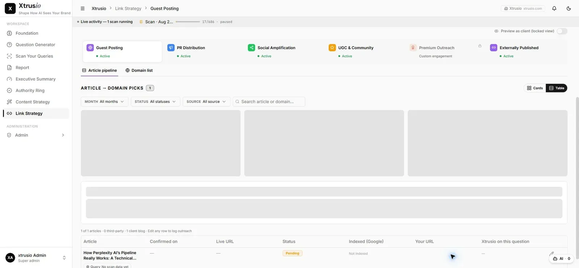Viewport: 579px width, 268px height.
Task: Click the Social Amplification share icon
Action: tap(252, 47)
